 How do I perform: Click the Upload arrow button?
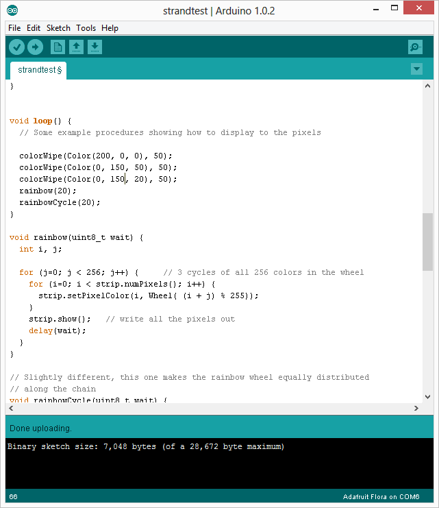[x=36, y=47]
